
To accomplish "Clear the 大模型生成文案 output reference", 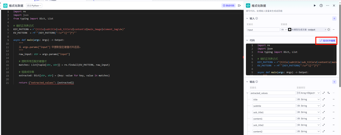I will point(325,30).
